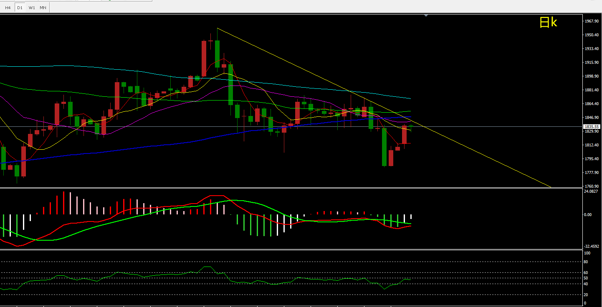Viewport: 602px width, 307px height.
Task: Click the MACD scale value 24.0827
Action: pyautogui.click(x=592, y=191)
